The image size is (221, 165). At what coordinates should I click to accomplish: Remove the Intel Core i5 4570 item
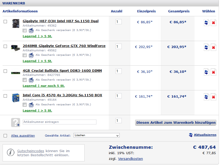pos(213,97)
